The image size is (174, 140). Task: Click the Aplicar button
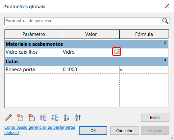pyautogui.click(x=155, y=130)
